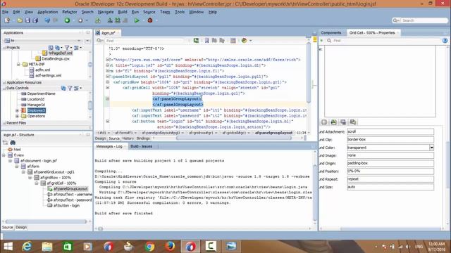The height and width of the screenshot is (253, 451).
Task: Select the login.jsf editor tab
Action: (x=108, y=33)
